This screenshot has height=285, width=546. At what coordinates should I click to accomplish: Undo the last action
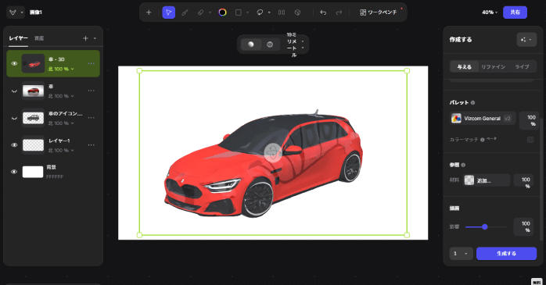click(x=323, y=12)
